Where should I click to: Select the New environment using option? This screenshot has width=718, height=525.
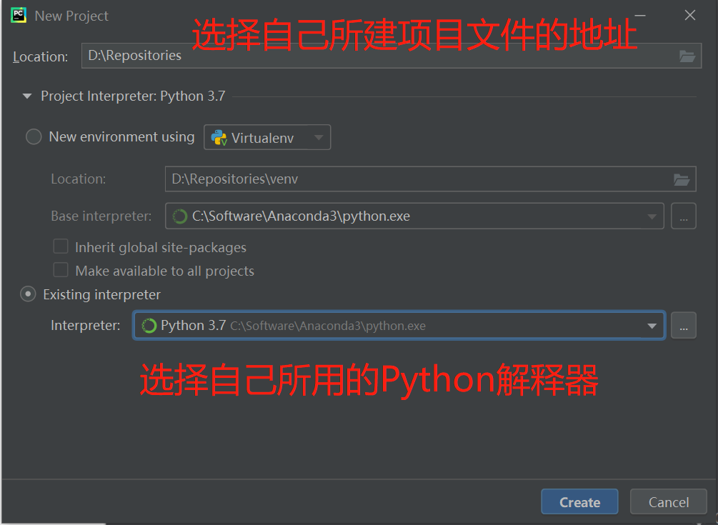pyautogui.click(x=34, y=137)
